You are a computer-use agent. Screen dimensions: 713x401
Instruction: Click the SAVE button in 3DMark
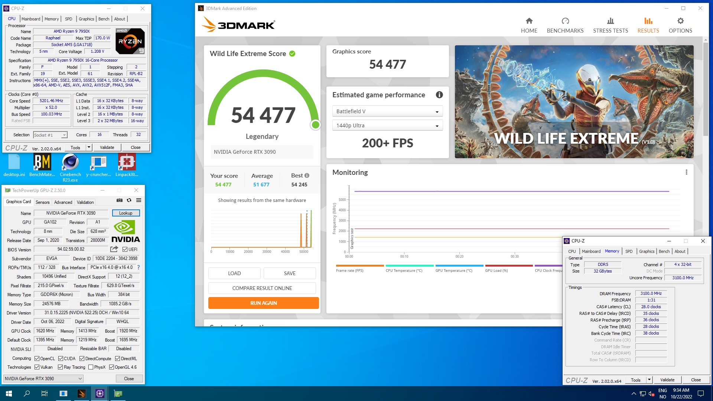(x=290, y=273)
